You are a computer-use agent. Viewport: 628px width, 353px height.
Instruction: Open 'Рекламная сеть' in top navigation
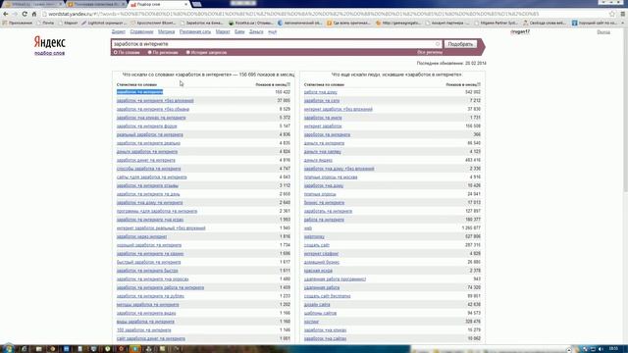[x=195, y=31]
